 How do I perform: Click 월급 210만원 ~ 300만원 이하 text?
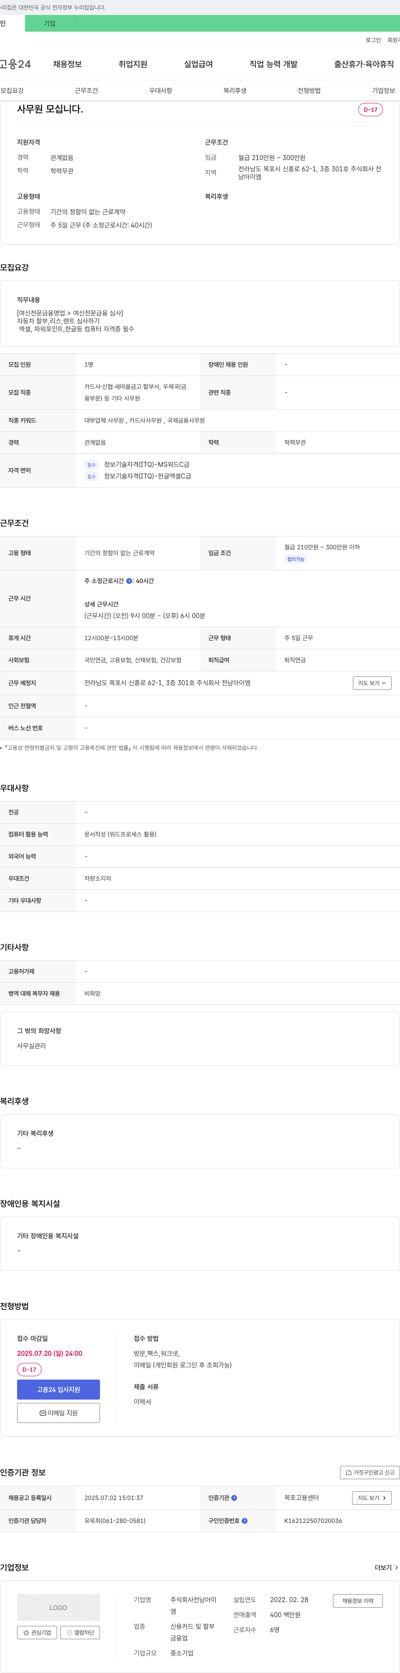pyautogui.click(x=322, y=547)
